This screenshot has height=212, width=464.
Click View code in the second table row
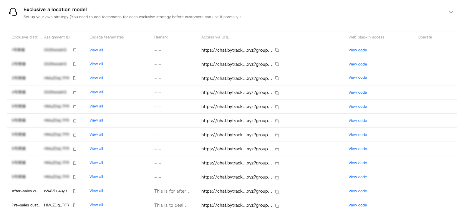358,64
